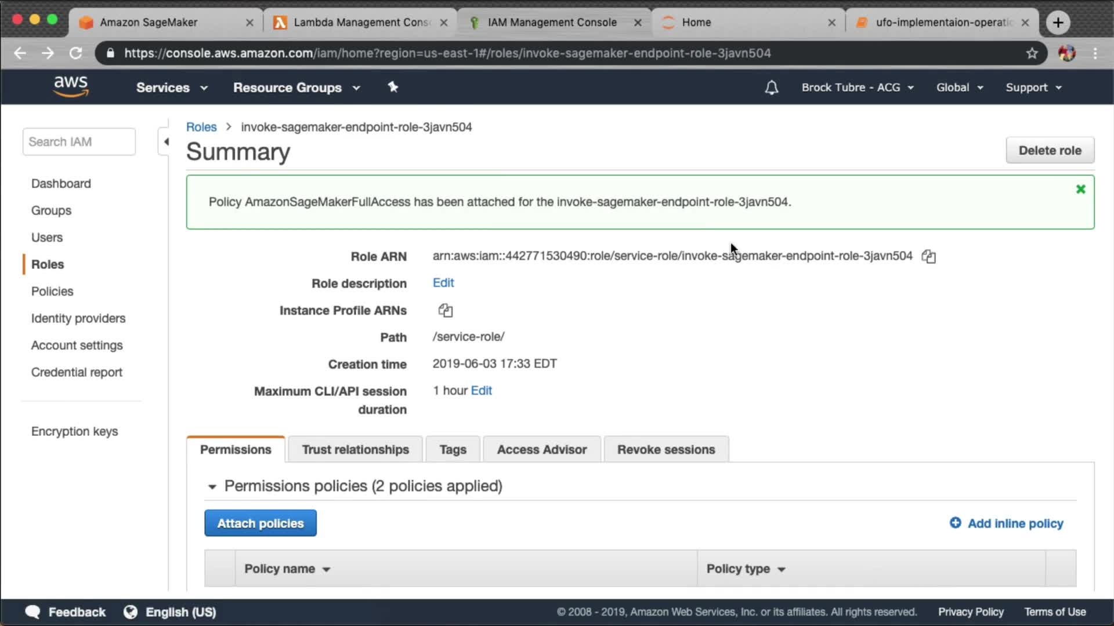Collapse the IAM sidebar with arrow
1114x626 pixels.
click(166, 141)
